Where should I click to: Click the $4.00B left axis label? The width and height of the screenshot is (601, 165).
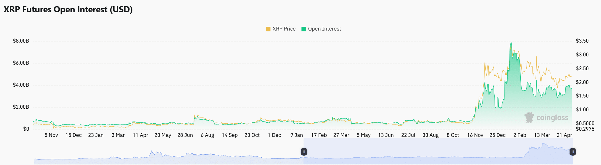21,85
